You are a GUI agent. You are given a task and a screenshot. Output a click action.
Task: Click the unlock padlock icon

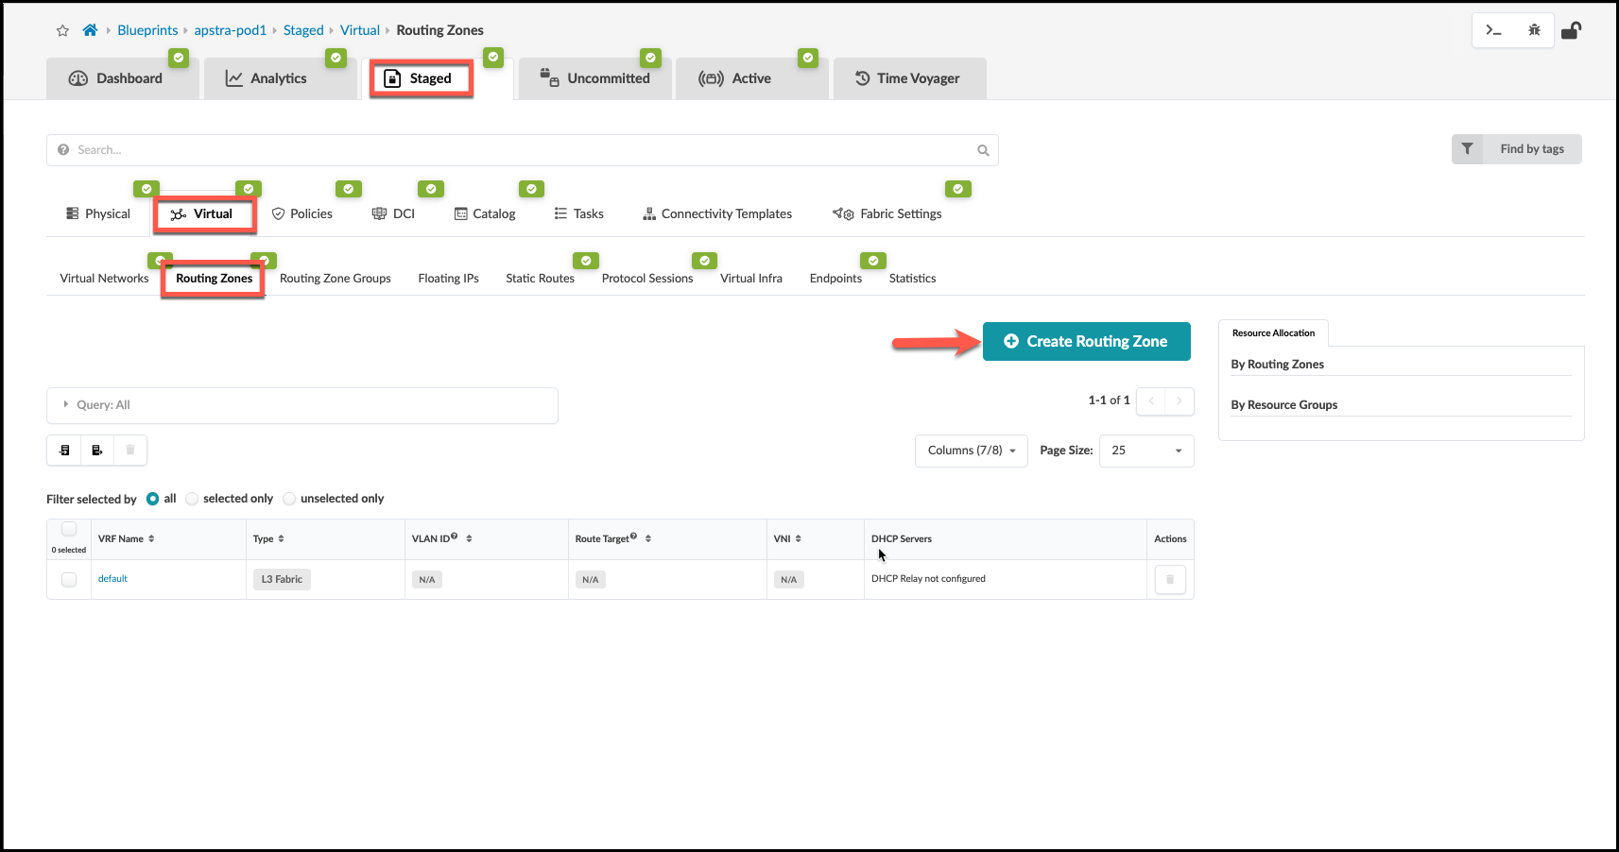[1572, 29]
